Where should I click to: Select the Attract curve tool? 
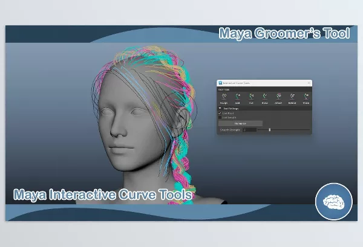278,98
